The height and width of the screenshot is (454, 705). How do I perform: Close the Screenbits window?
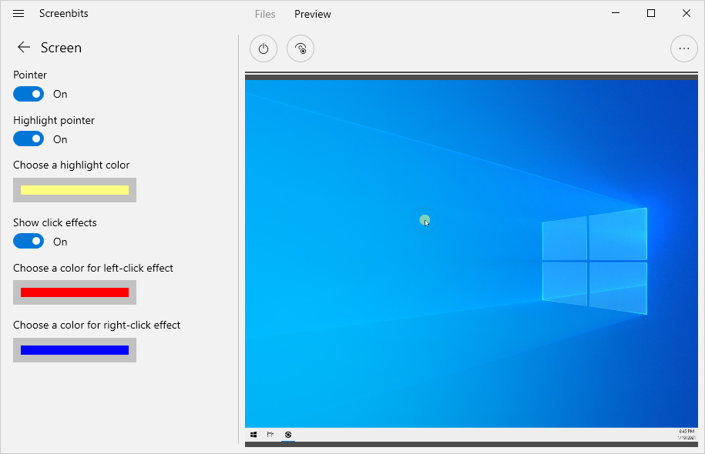pyautogui.click(x=686, y=13)
